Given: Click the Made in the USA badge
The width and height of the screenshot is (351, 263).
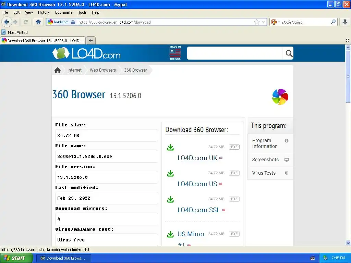Looking at the screenshot, I should click(175, 53).
